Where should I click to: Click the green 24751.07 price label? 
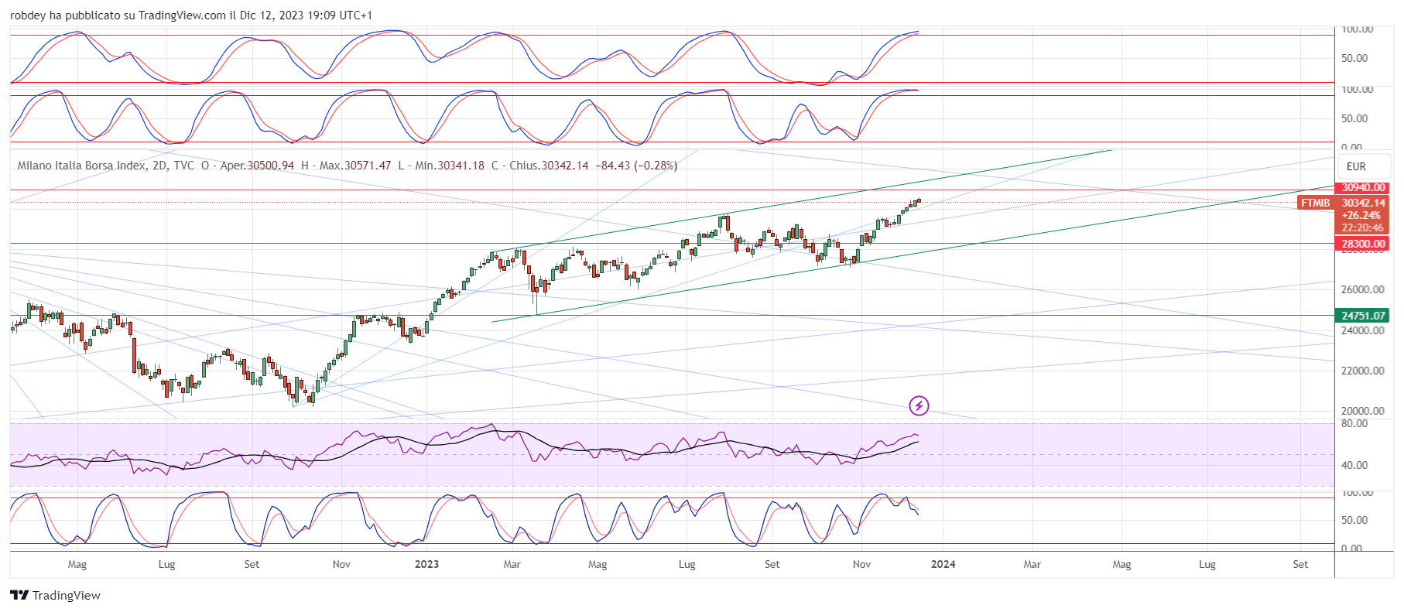pyautogui.click(x=1363, y=316)
